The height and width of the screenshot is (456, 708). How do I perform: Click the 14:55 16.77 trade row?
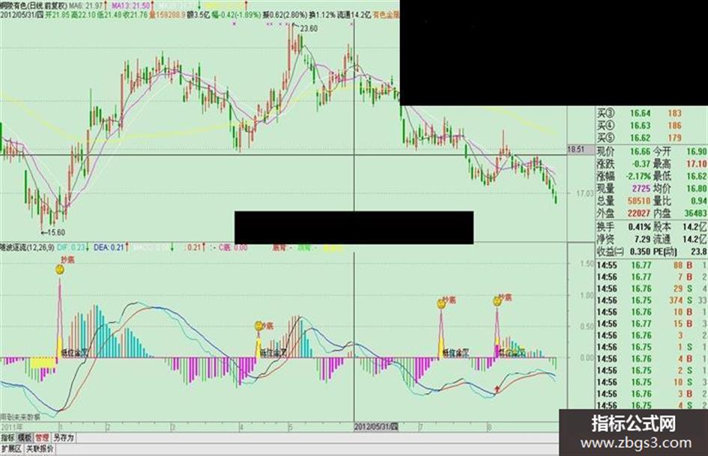point(652,265)
